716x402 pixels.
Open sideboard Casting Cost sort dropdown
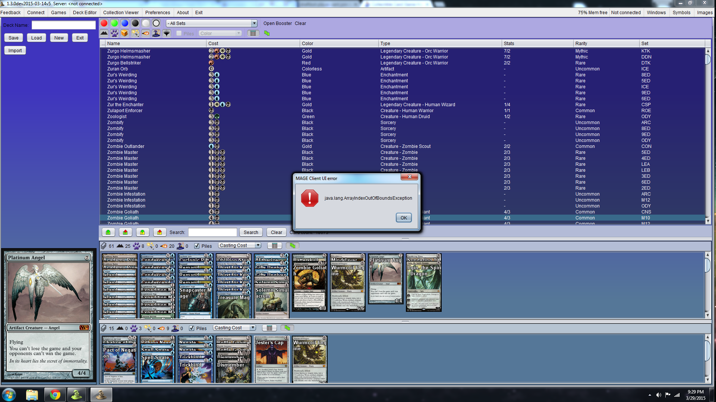[234, 328]
